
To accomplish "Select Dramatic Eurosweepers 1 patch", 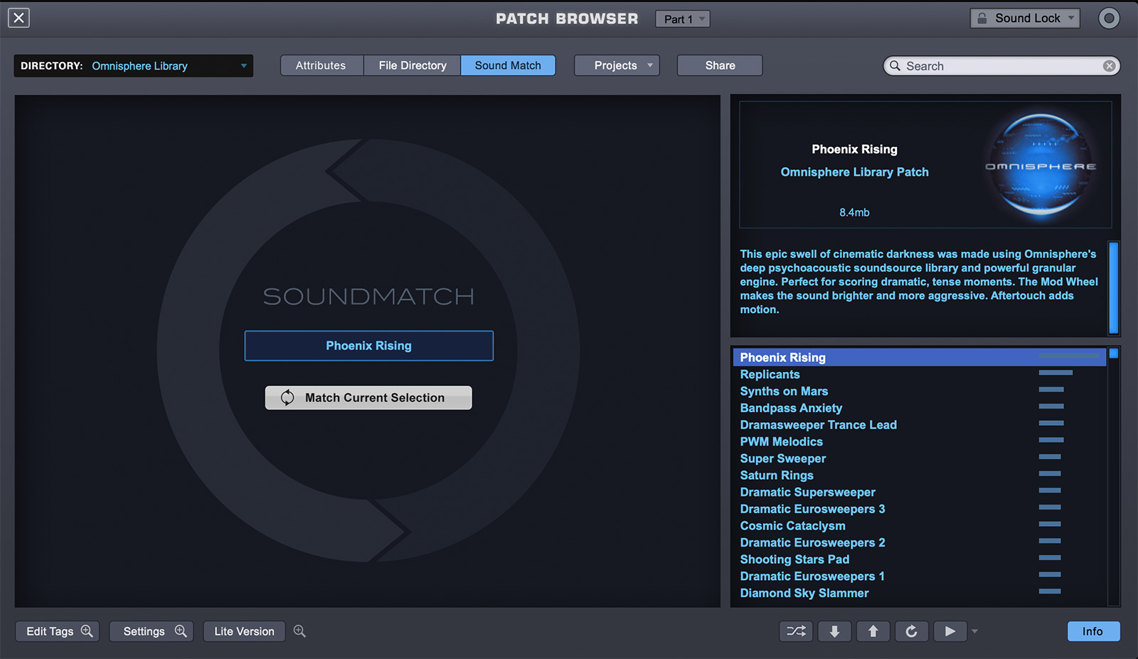I will click(x=919, y=577).
